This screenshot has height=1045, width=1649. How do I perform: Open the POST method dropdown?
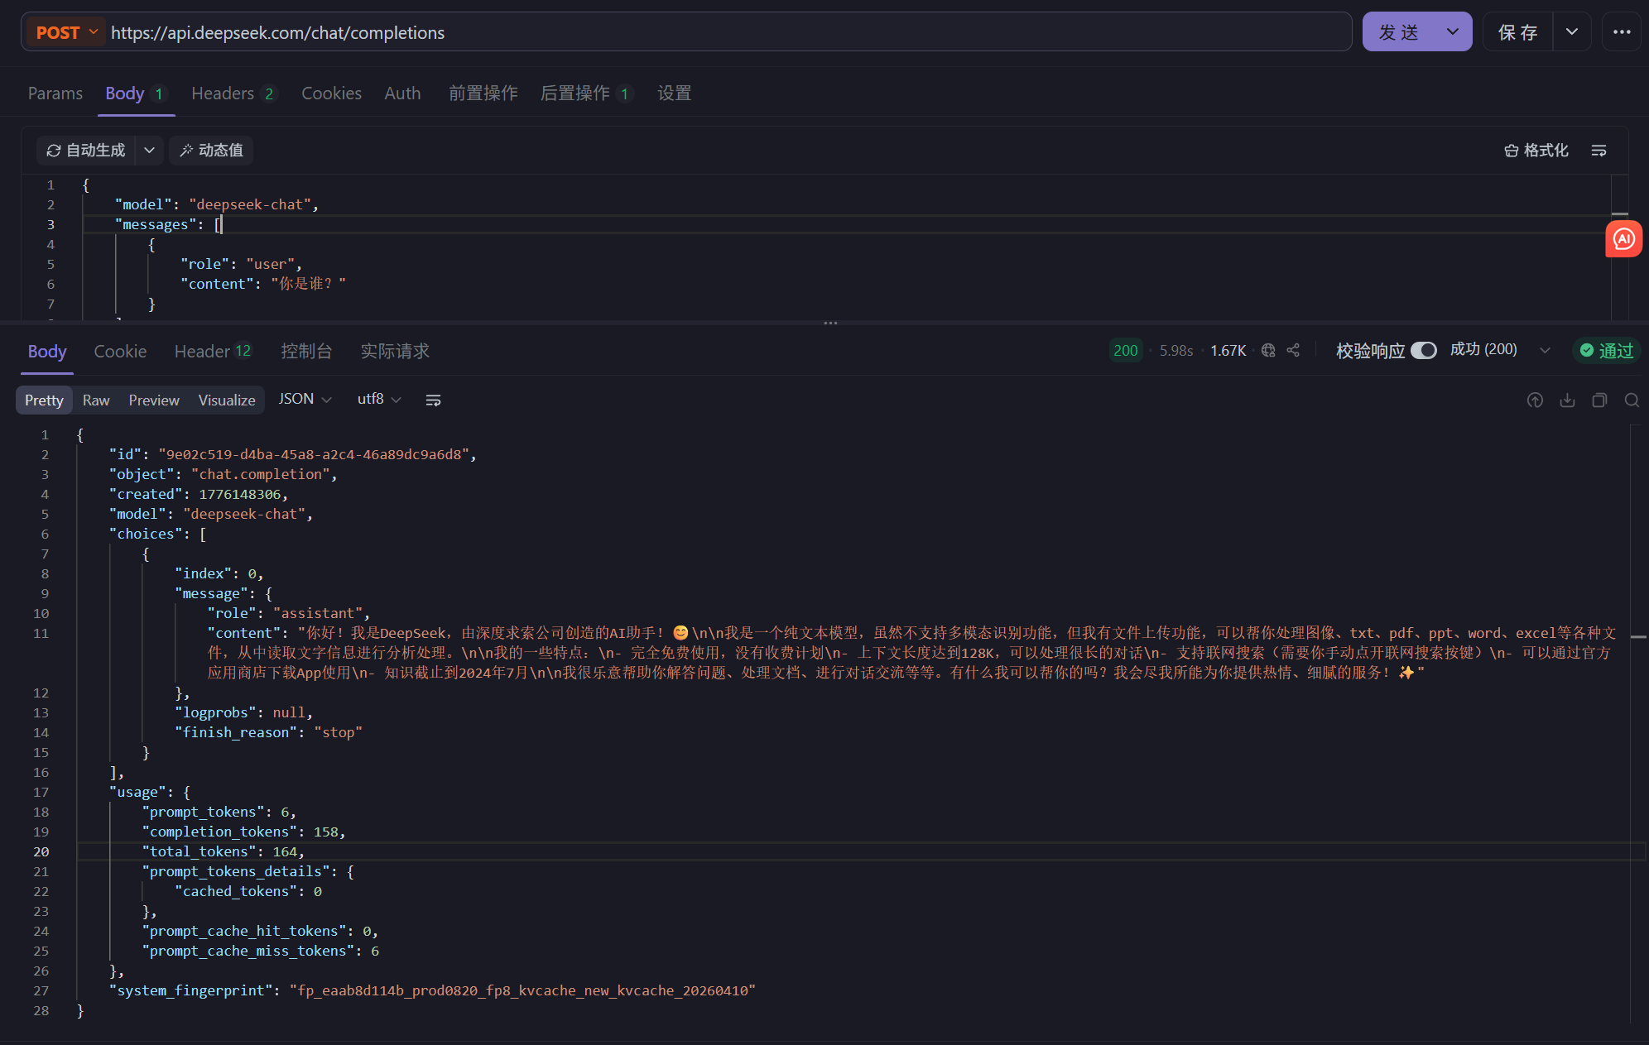pos(67,32)
